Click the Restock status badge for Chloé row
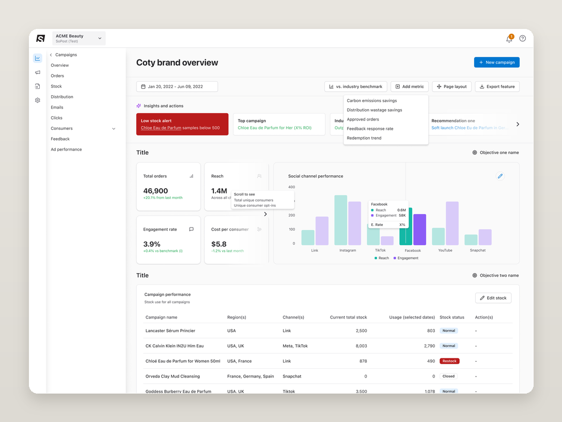 coord(449,361)
